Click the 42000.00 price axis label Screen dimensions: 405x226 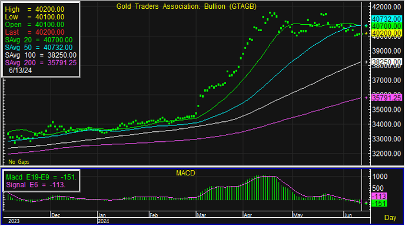click(386, 7)
